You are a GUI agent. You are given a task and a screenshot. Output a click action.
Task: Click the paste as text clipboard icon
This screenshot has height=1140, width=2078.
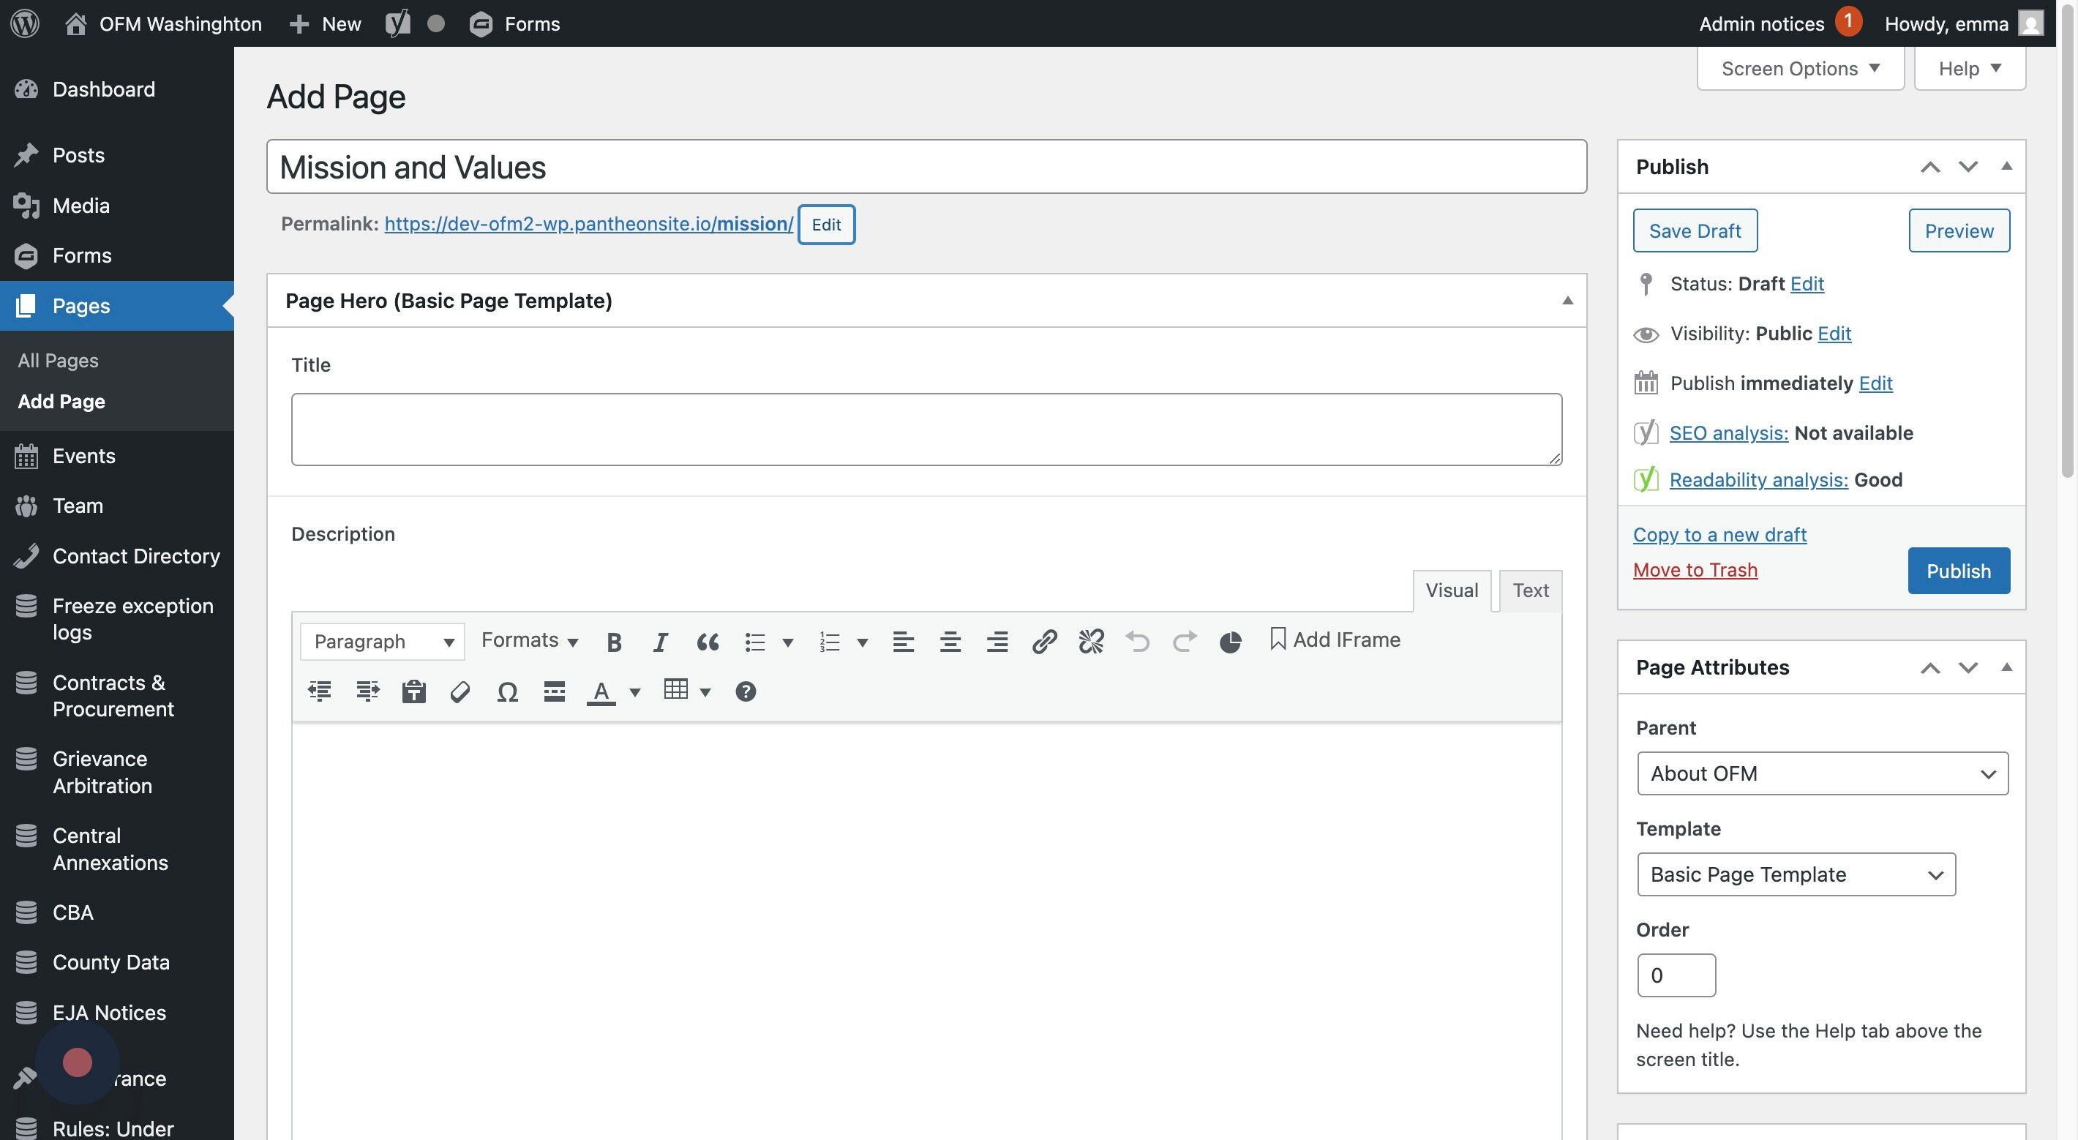click(x=414, y=691)
